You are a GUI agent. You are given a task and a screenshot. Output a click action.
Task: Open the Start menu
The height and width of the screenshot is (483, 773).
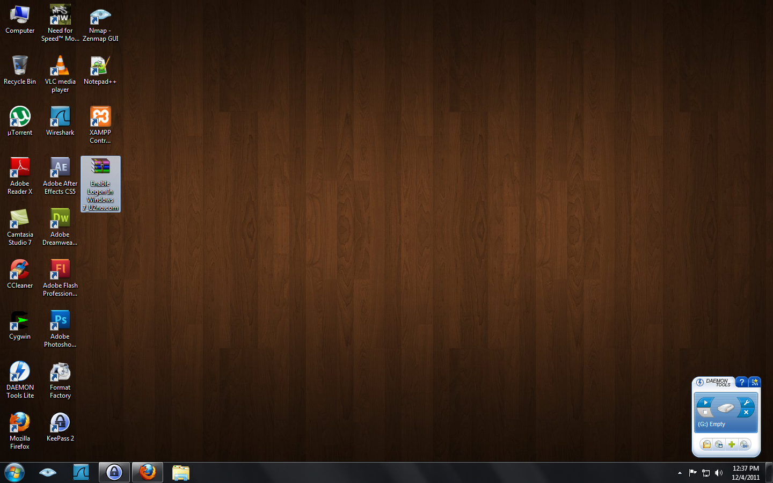coord(14,472)
